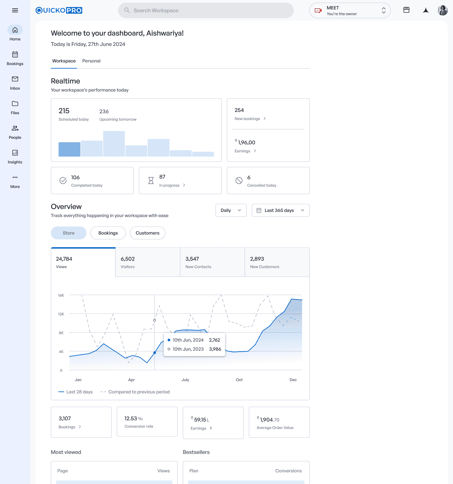453x484 pixels.
Task: Switch to the Personal tab
Action: [x=91, y=61]
